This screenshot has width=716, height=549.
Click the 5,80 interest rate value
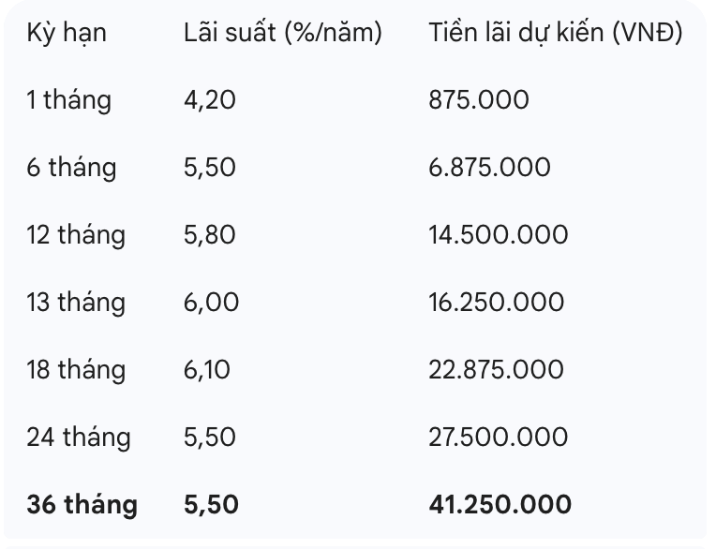[x=210, y=235]
